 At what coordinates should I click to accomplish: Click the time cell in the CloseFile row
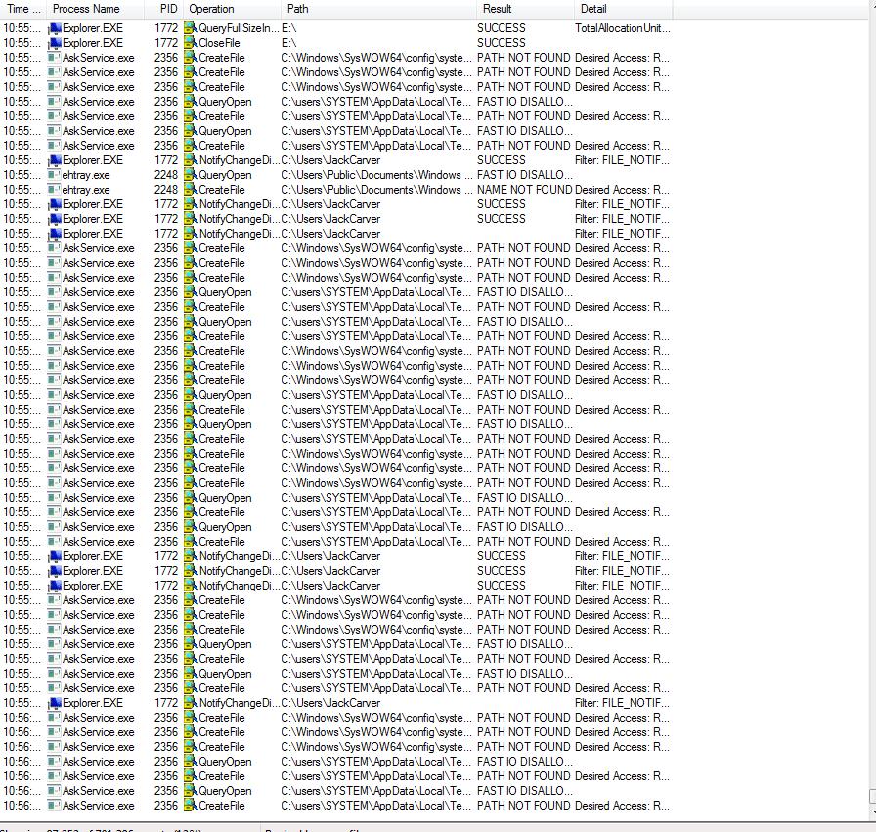coord(22,43)
